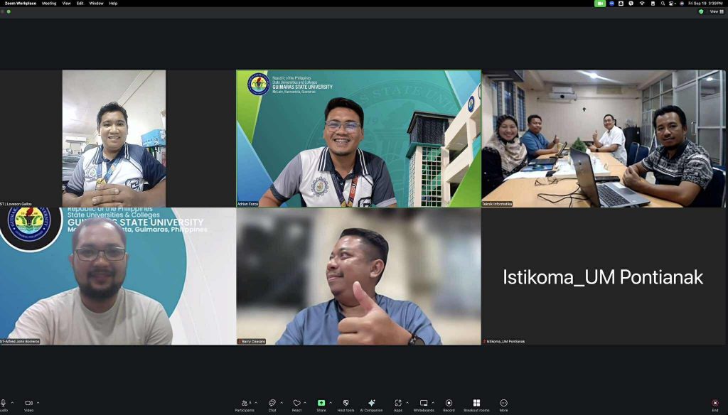728x415 pixels.
Task: Click the More options icon
Action: [x=503, y=404]
